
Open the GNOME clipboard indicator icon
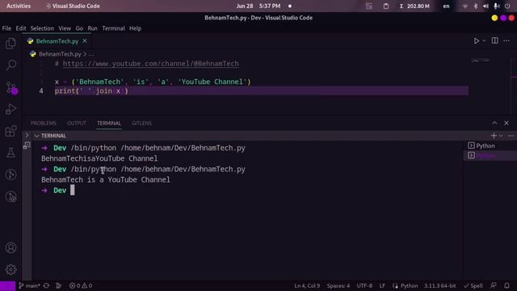pyautogui.click(x=386, y=6)
